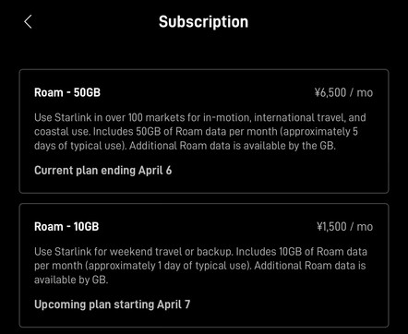Open the Roam - 50GB plan description
Viewport: 408px width, 334px height.
click(200, 132)
